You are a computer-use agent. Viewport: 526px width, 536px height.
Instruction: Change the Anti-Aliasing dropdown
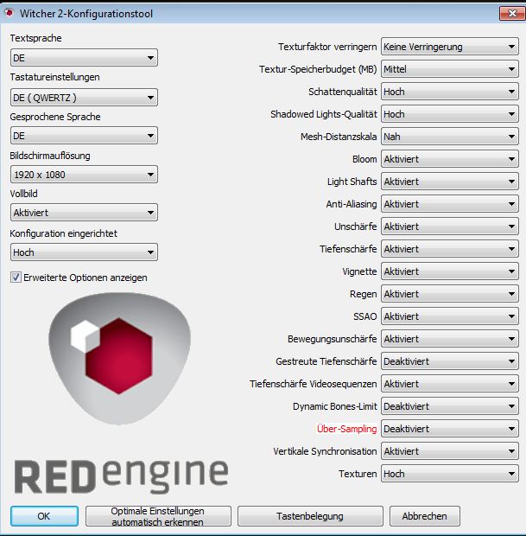[x=450, y=204]
